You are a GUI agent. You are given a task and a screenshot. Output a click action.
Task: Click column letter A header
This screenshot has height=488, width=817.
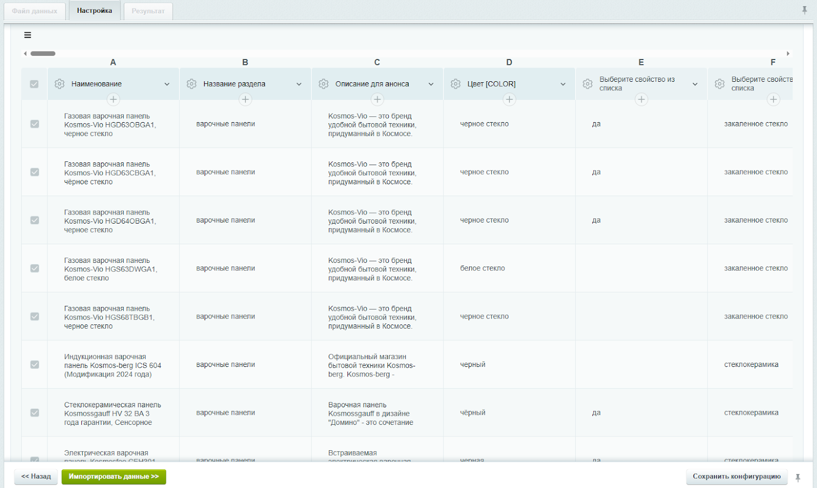[x=113, y=62]
